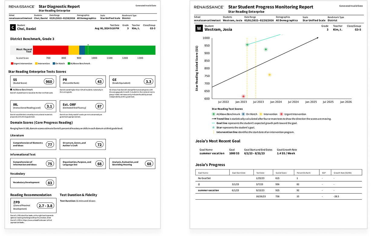372x238 pixels.
Task: Click the Intervention line dashed icon in legend
Action: pyautogui.click(x=213, y=132)
